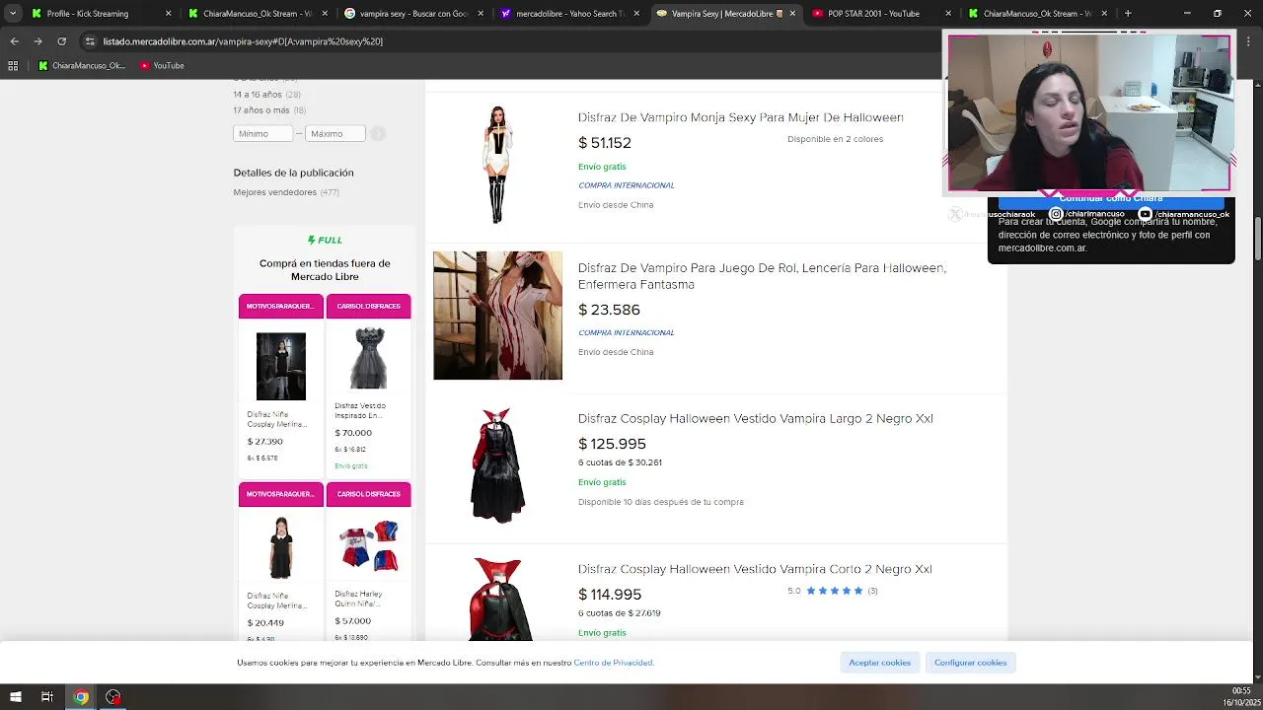
Task: Switch to POP STAR 2001 YouTube tab
Action: click(881, 14)
